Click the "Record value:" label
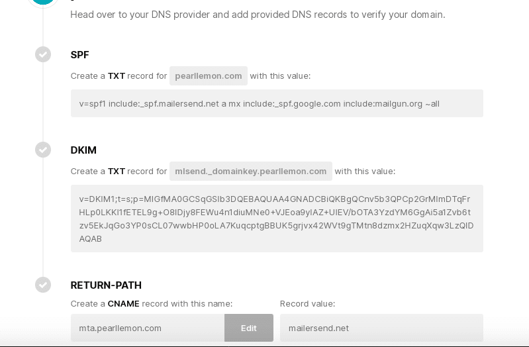Screen dimensions: 529x347 (x=308, y=304)
